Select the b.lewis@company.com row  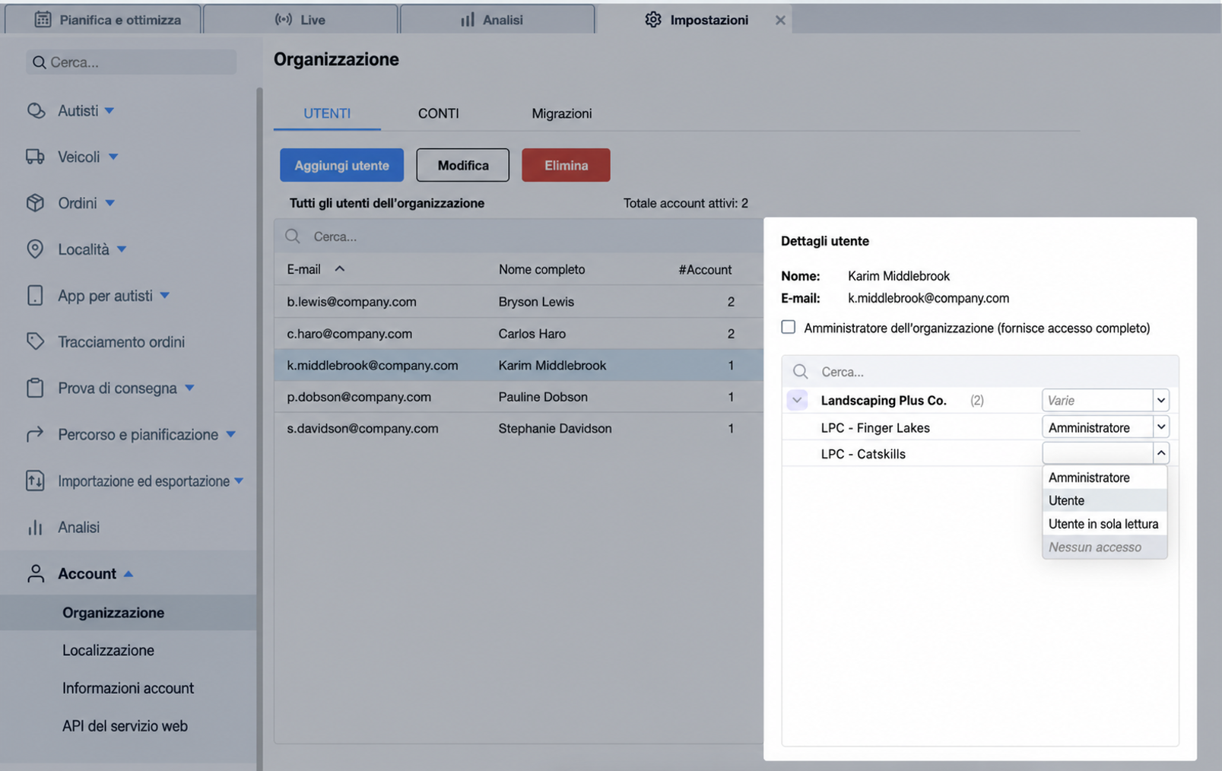pyautogui.click(x=519, y=302)
